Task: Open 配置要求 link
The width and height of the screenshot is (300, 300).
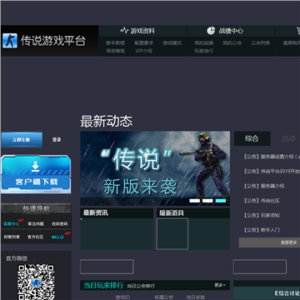Action: pyautogui.click(x=144, y=43)
